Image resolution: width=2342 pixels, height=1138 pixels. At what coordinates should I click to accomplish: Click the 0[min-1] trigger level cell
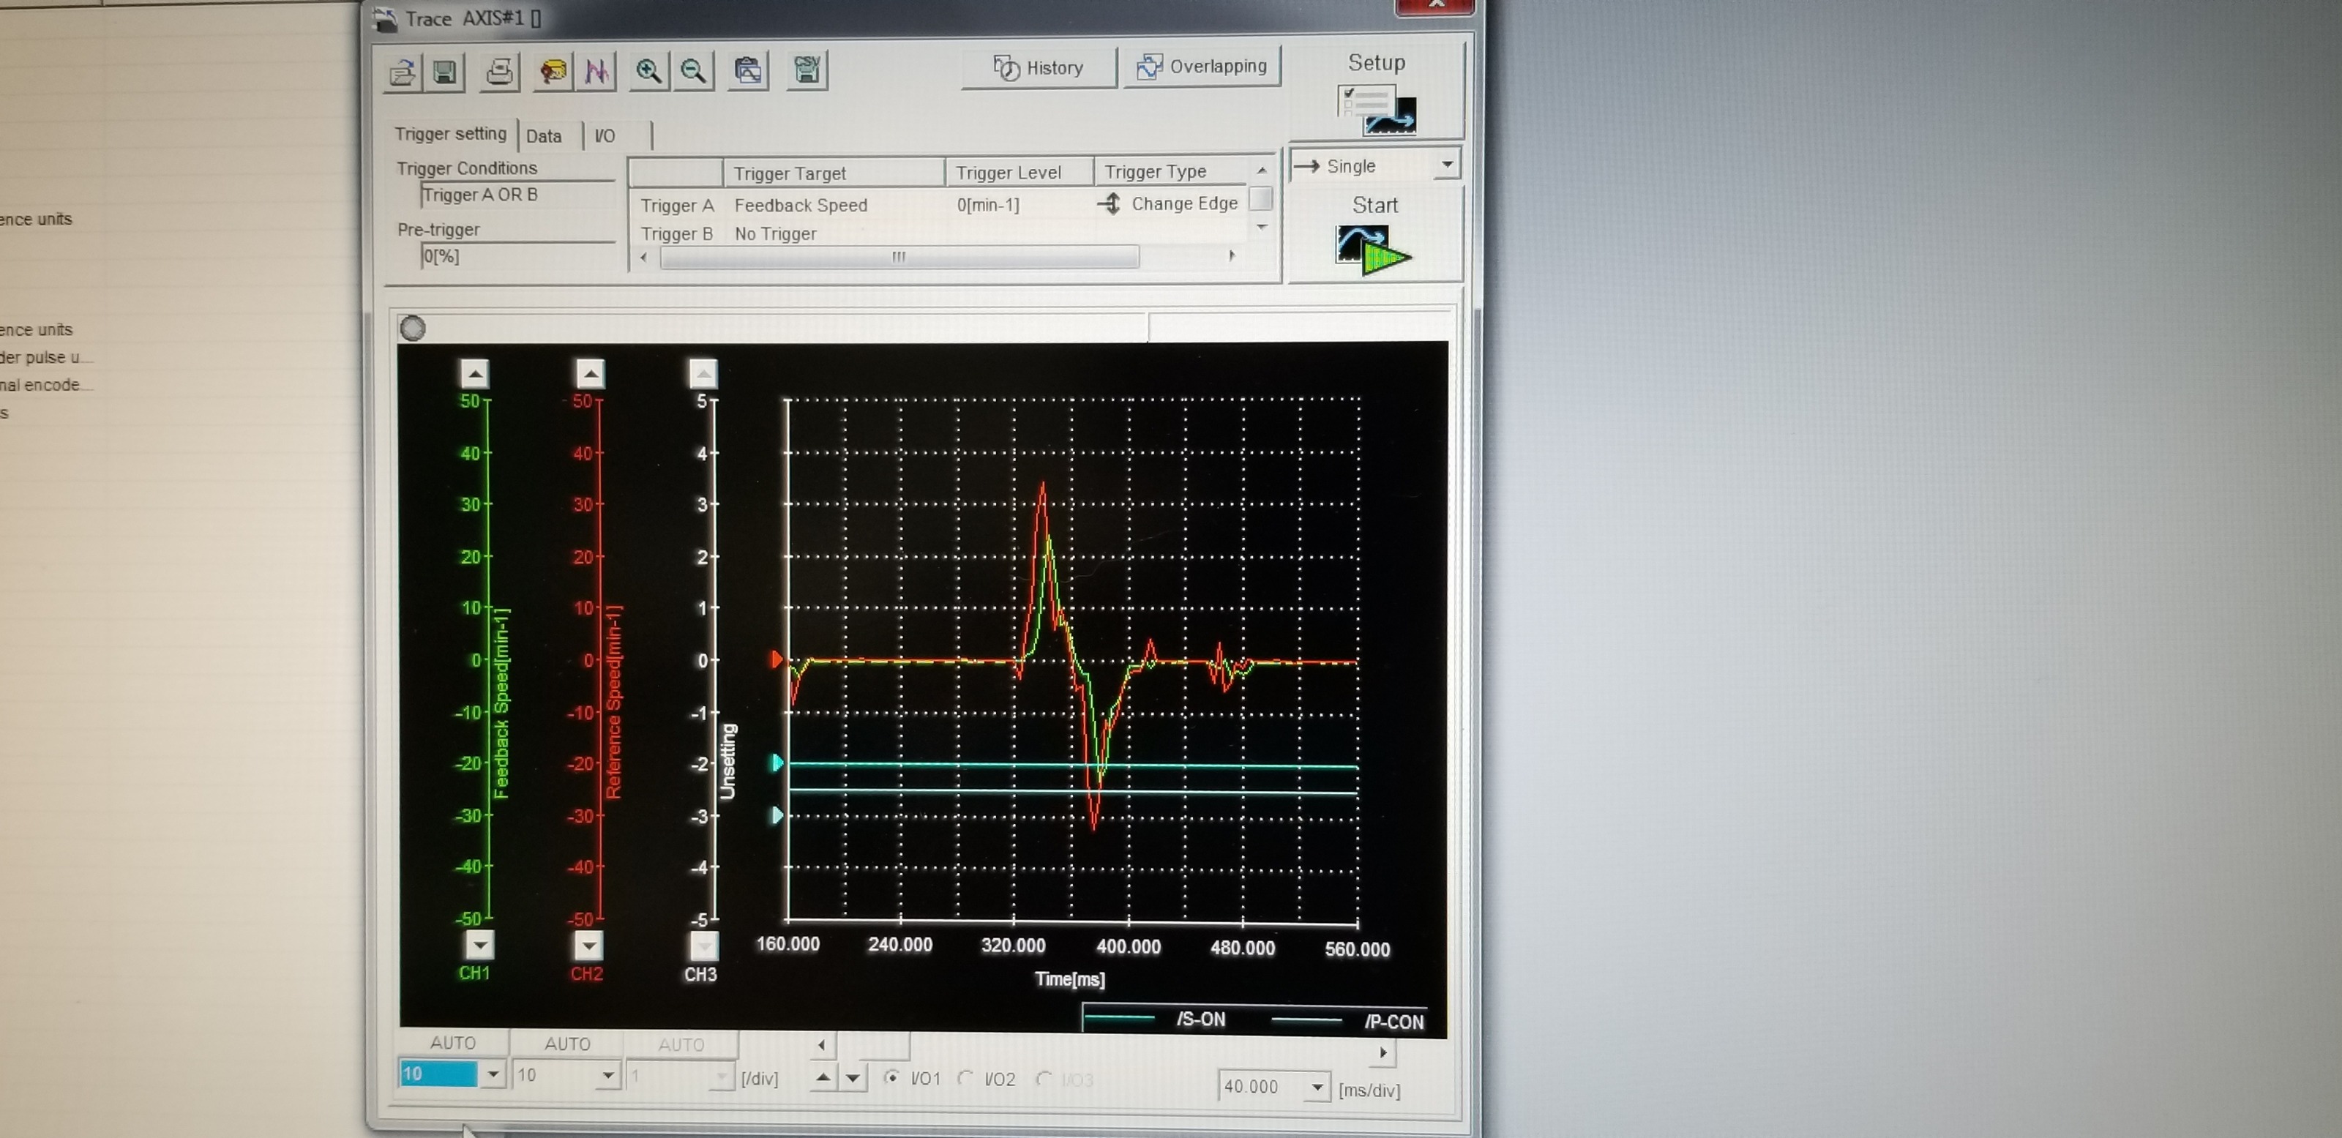click(x=988, y=204)
